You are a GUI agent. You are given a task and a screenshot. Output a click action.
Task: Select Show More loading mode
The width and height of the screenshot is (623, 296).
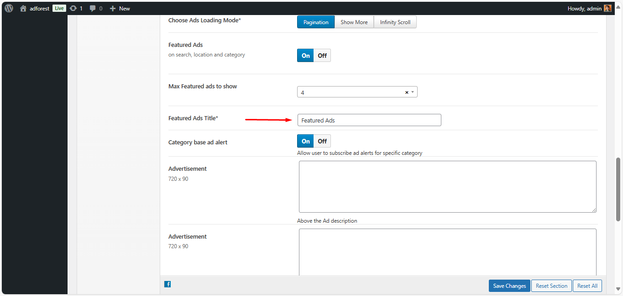pos(354,22)
